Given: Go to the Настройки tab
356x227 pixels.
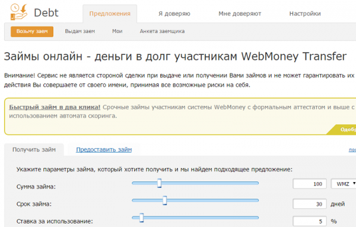Looking at the screenshot, I should 305,14.
